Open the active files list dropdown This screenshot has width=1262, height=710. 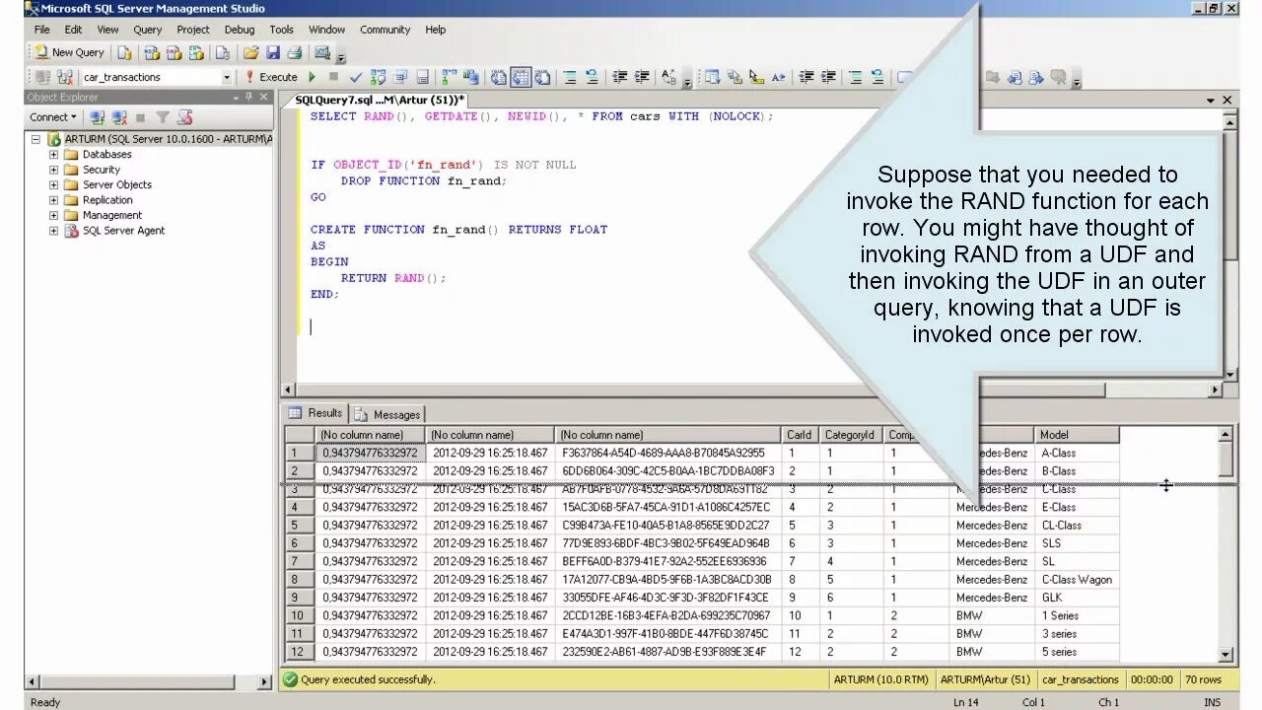point(1211,100)
